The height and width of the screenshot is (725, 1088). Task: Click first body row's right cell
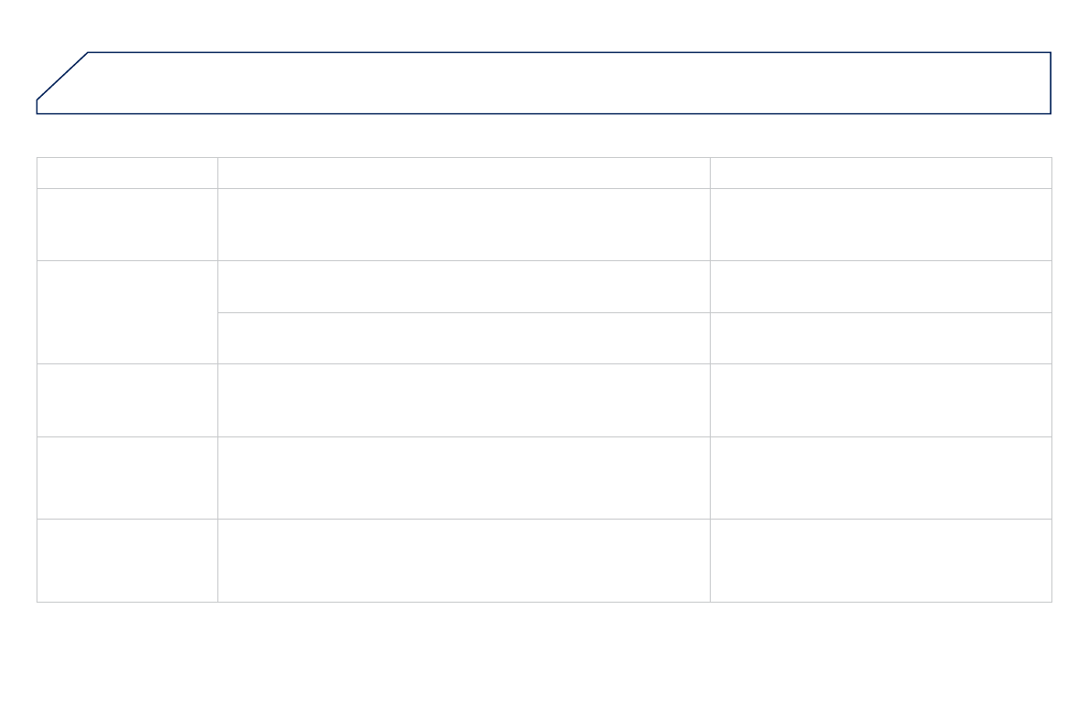(881, 225)
